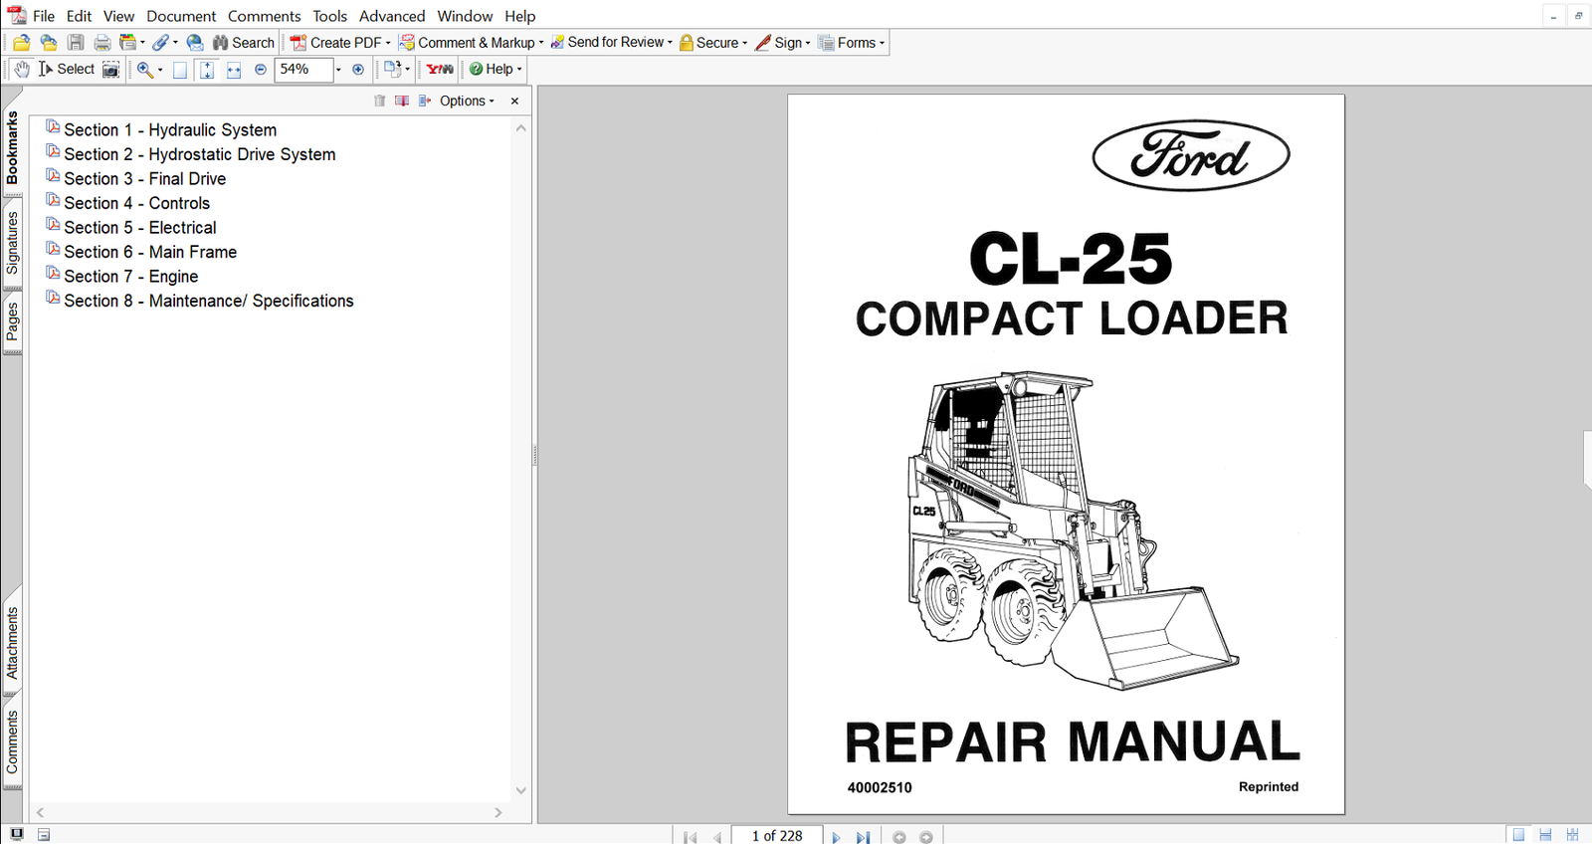Open the Document menu

[x=181, y=16]
